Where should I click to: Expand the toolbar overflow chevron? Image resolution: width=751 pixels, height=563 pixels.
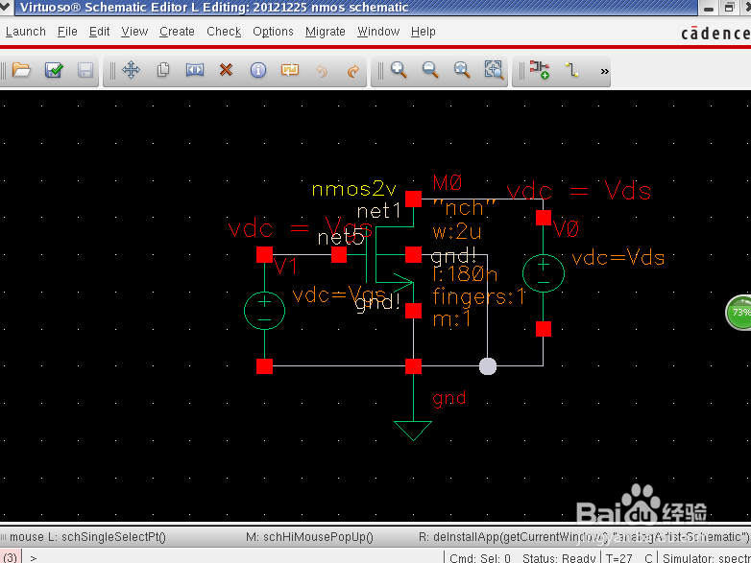tap(604, 71)
